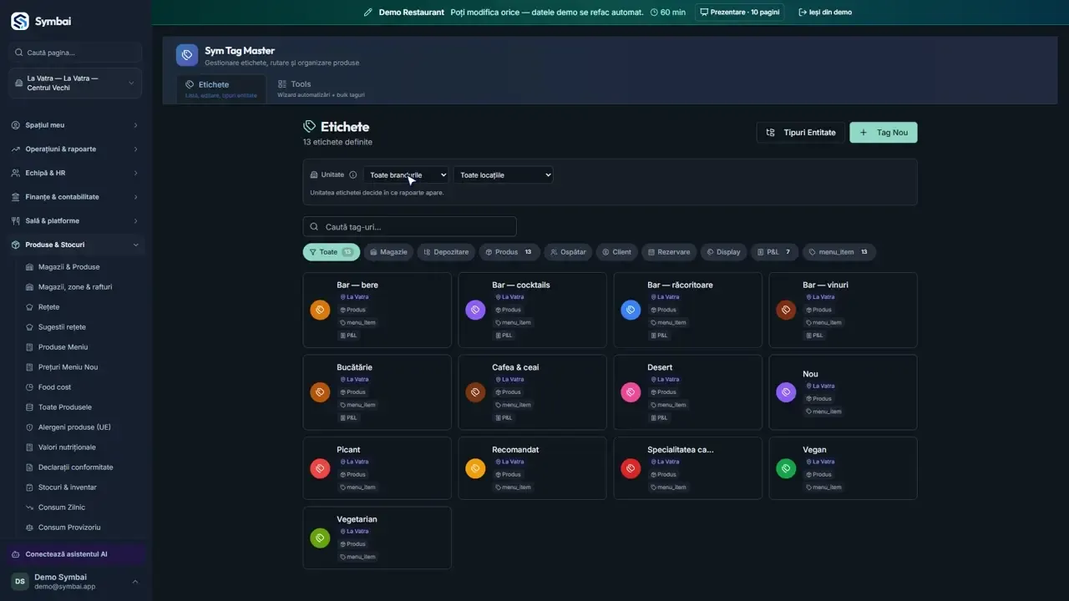Click the blue Bar — răcoritoare tag icon
1069x601 pixels.
[631, 310]
